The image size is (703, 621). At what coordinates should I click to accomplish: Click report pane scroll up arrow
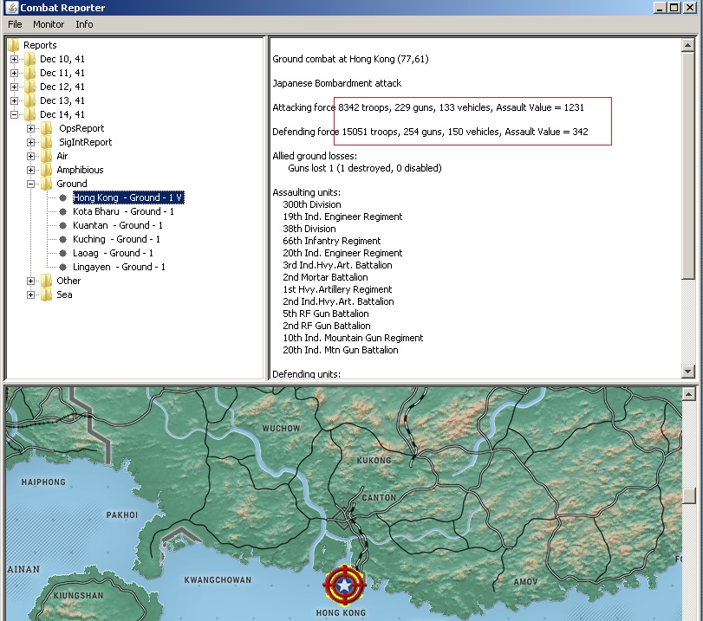click(x=687, y=45)
